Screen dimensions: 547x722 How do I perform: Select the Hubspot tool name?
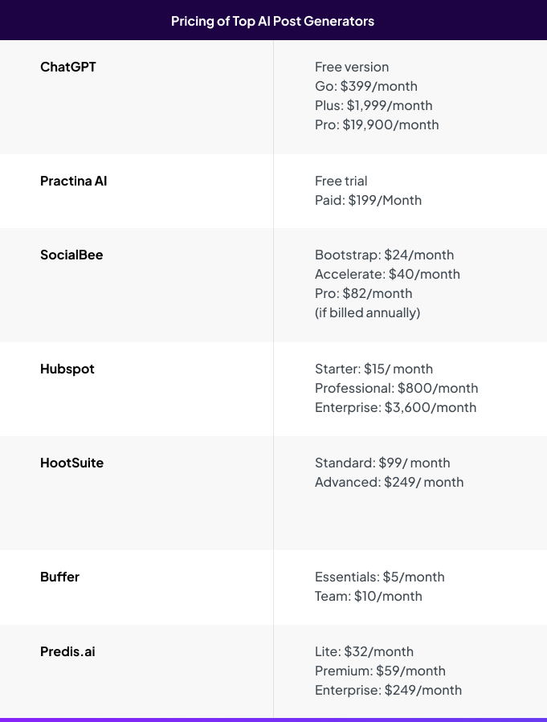(x=67, y=369)
